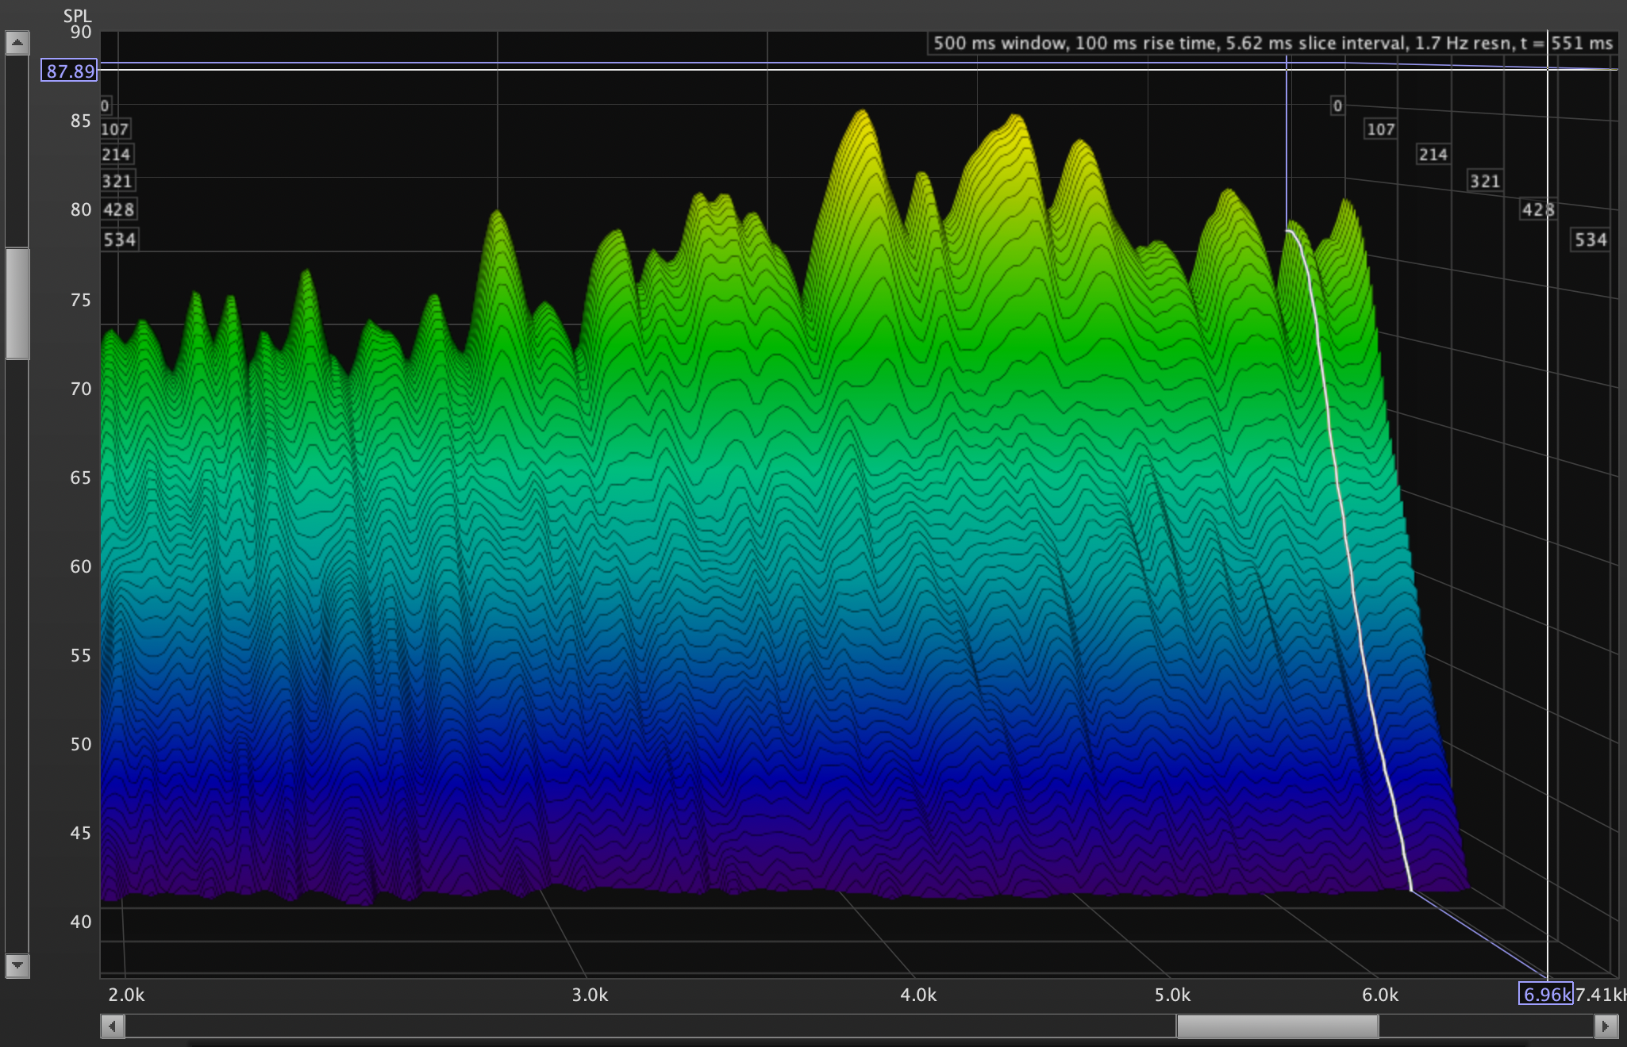
Task: Click the horizontal scrollbar right arrow
Action: 1606,1026
